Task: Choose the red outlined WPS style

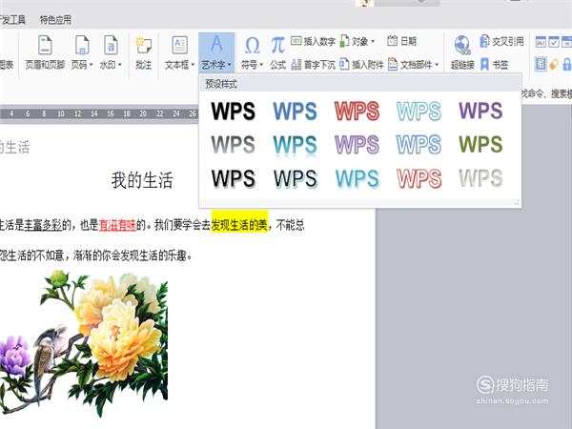Action: click(x=357, y=111)
